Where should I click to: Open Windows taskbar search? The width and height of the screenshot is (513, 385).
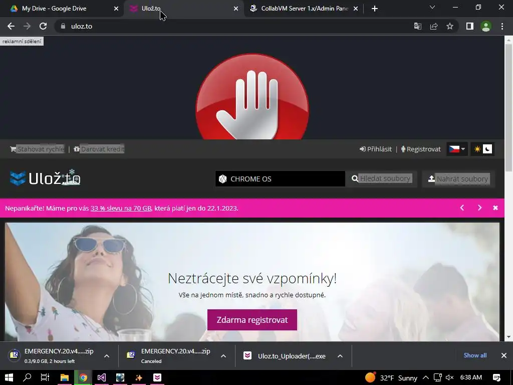coord(27,377)
